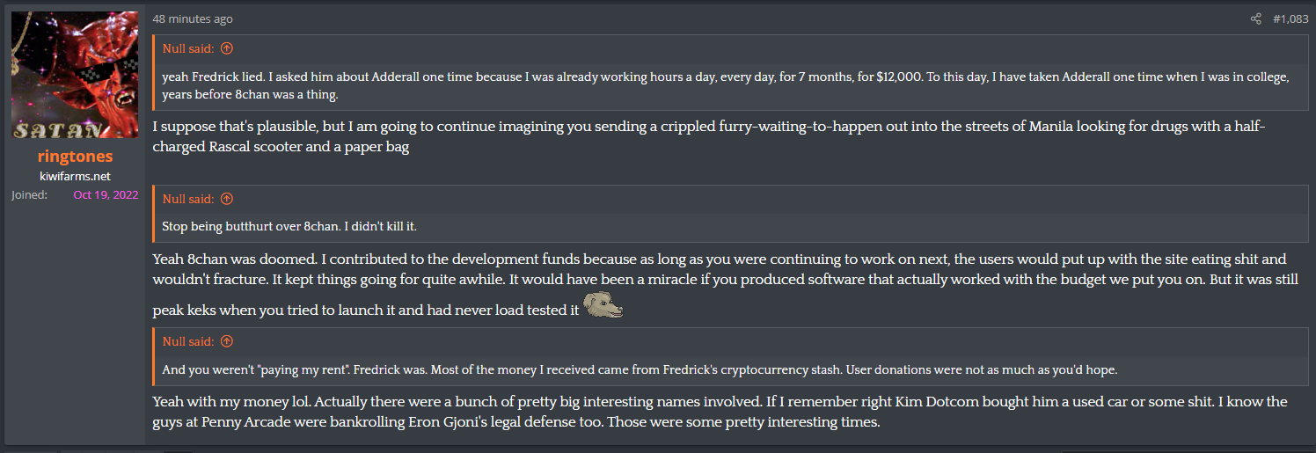Screen dimensions: 1316x453
Task: Click up-arrow icon in the Adderall quote header
Action: point(226,48)
